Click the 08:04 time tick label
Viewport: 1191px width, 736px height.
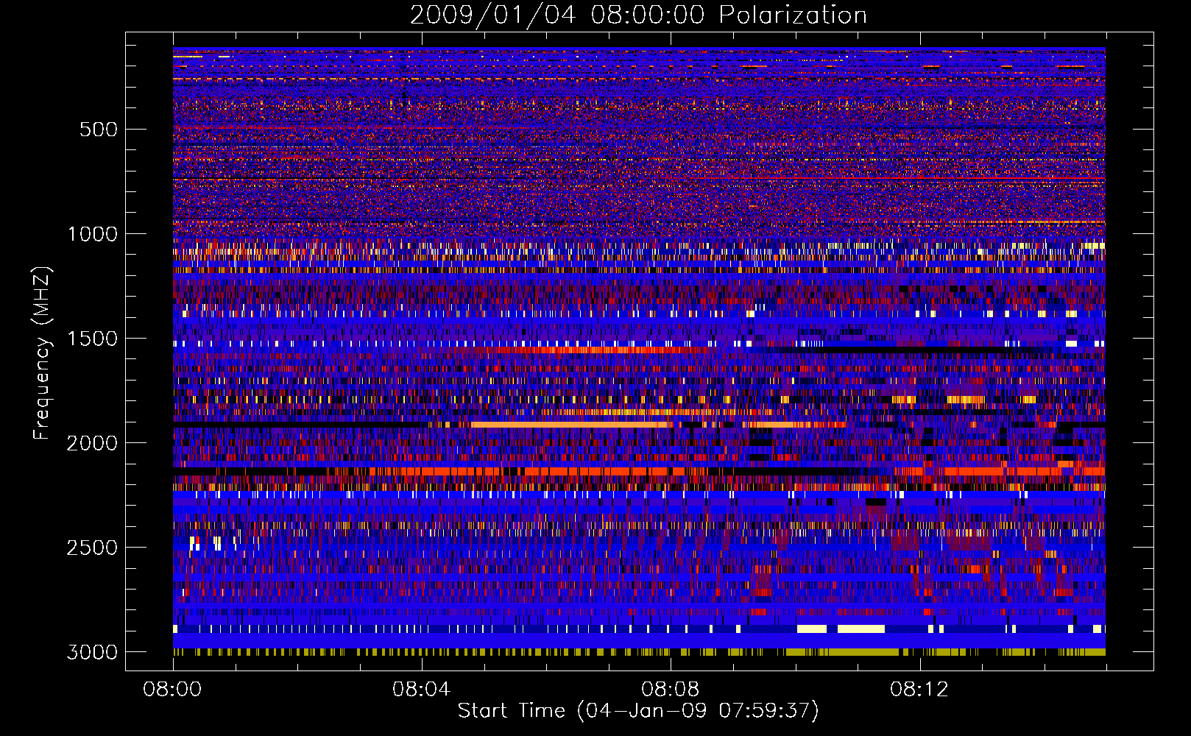421,690
